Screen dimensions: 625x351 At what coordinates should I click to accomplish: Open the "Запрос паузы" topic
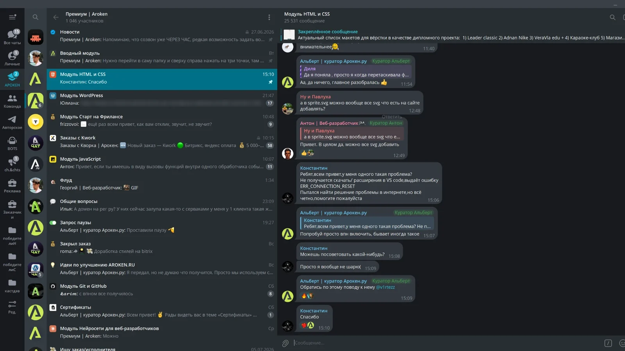pyautogui.click(x=162, y=227)
